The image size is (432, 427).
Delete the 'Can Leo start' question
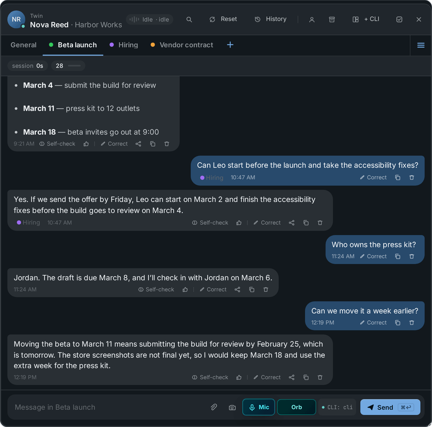[x=412, y=178]
